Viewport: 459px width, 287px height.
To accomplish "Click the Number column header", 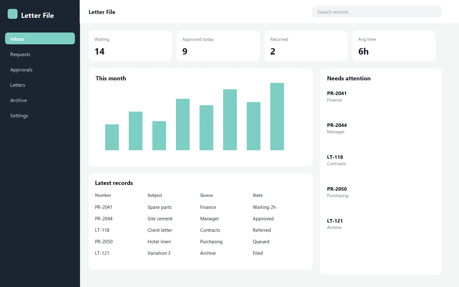I will click(x=103, y=195).
